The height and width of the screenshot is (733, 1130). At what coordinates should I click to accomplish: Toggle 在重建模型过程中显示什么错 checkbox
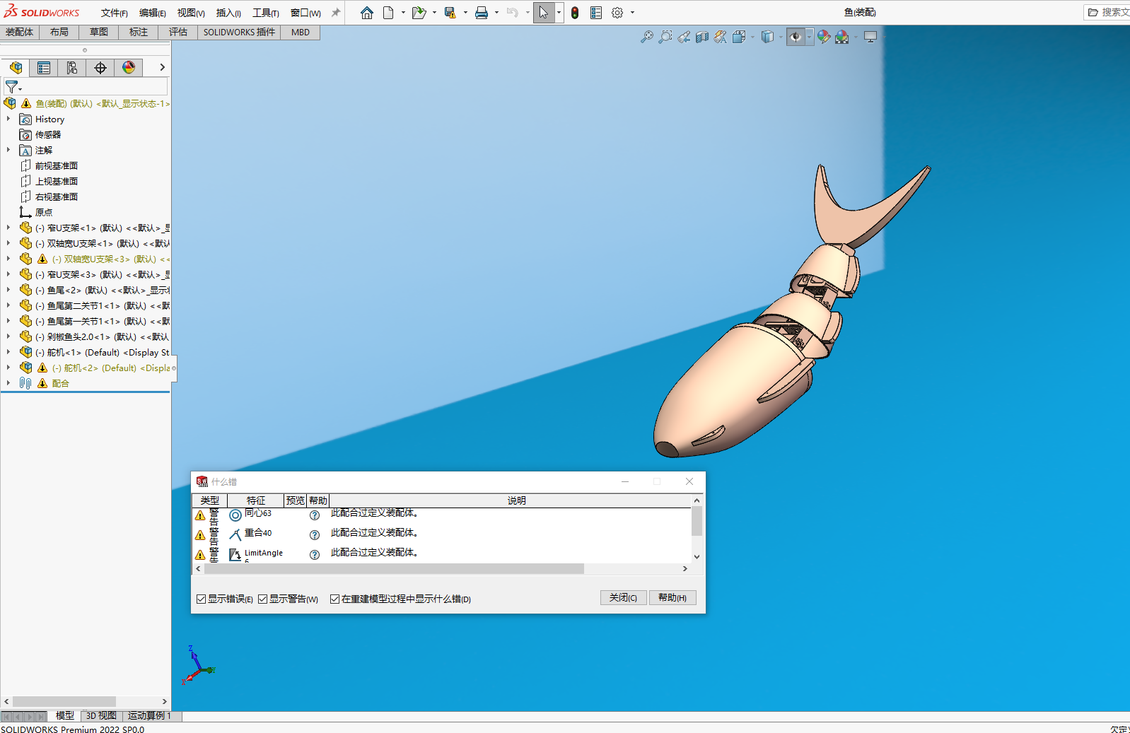point(335,599)
